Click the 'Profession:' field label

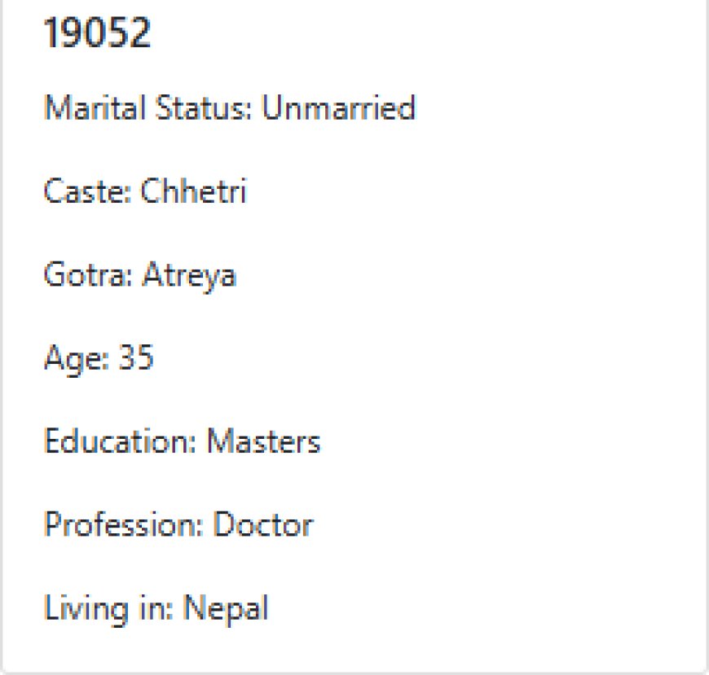point(123,525)
